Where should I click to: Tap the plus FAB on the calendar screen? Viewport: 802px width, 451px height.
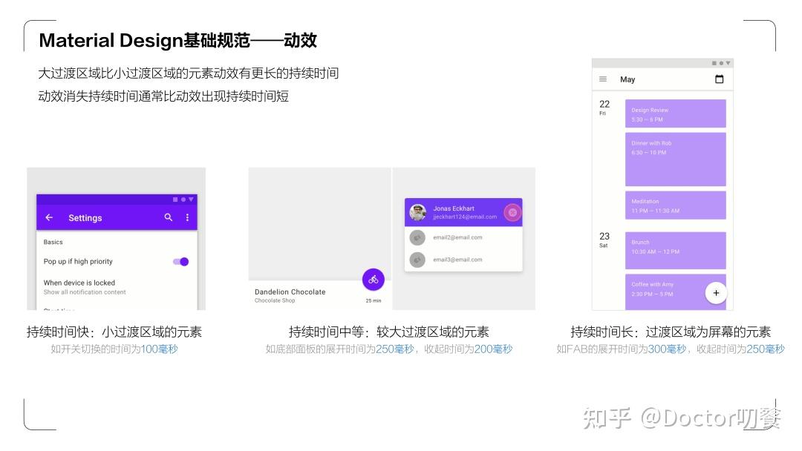(x=715, y=293)
